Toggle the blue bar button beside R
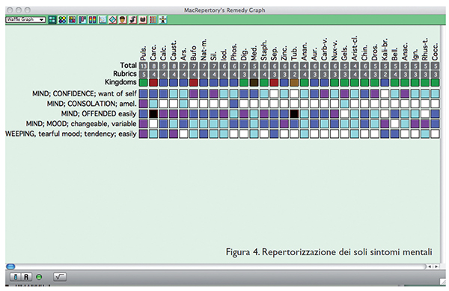This screenshot has height=291, width=449. (16, 277)
